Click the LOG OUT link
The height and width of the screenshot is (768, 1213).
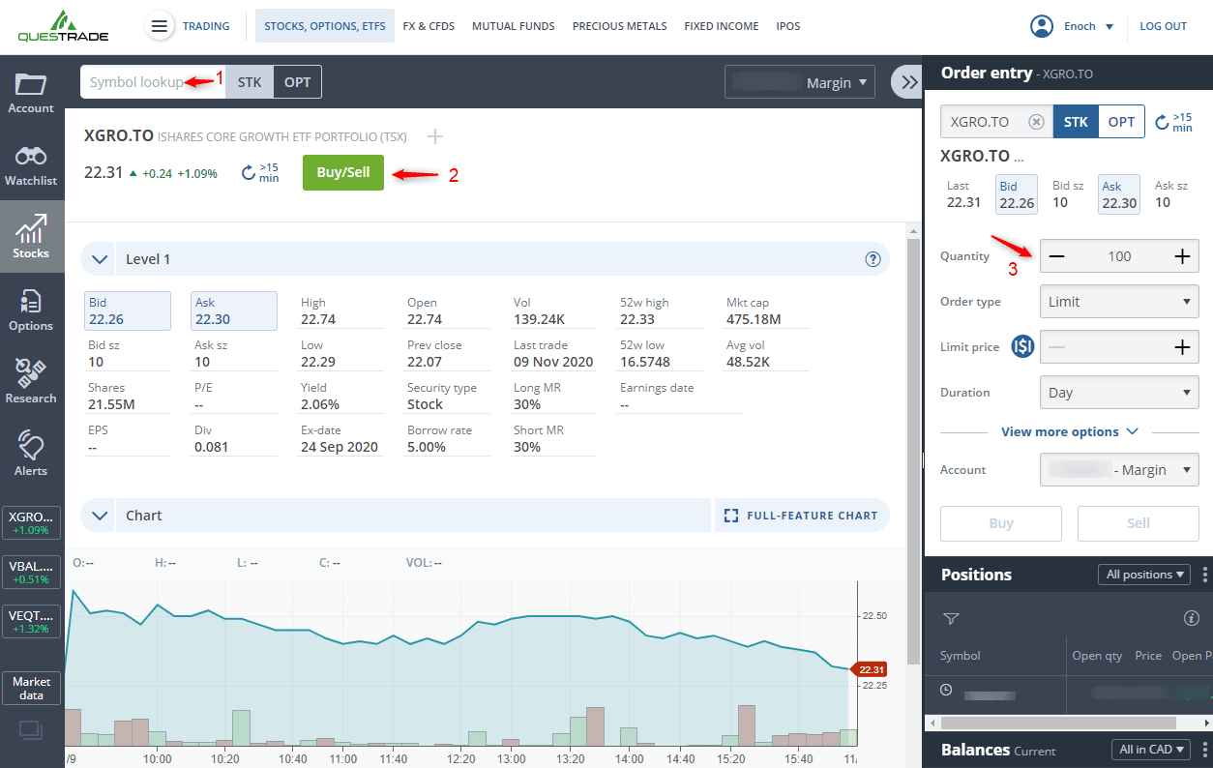coord(1163,26)
